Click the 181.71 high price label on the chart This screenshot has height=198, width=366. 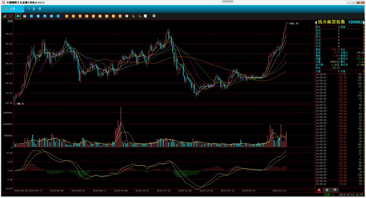coord(294,24)
